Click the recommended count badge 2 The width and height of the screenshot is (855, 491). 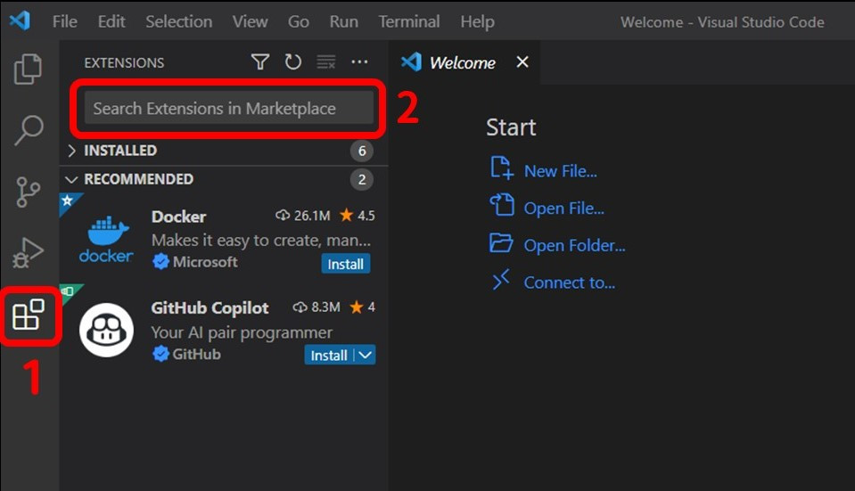coord(361,179)
